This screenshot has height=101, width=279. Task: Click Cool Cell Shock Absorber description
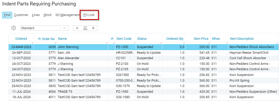(248, 58)
